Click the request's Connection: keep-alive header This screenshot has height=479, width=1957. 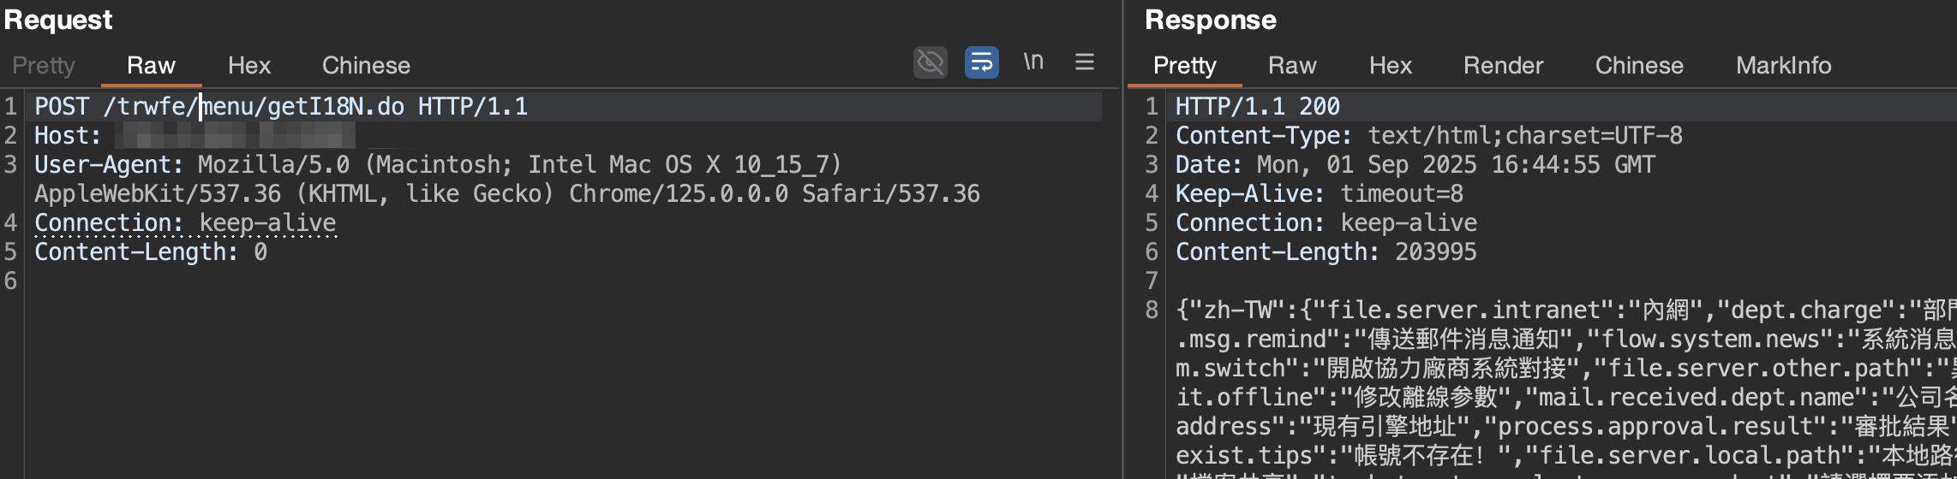(x=185, y=223)
